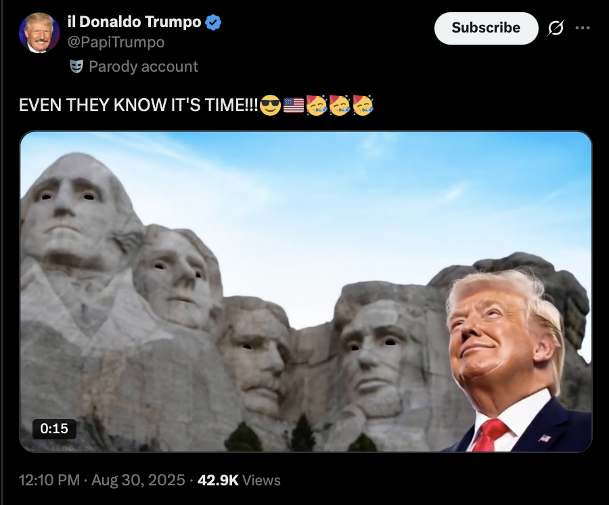Open the il Donaldo Trumpo display name
The height and width of the screenshot is (505, 609).
[x=135, y=22]
